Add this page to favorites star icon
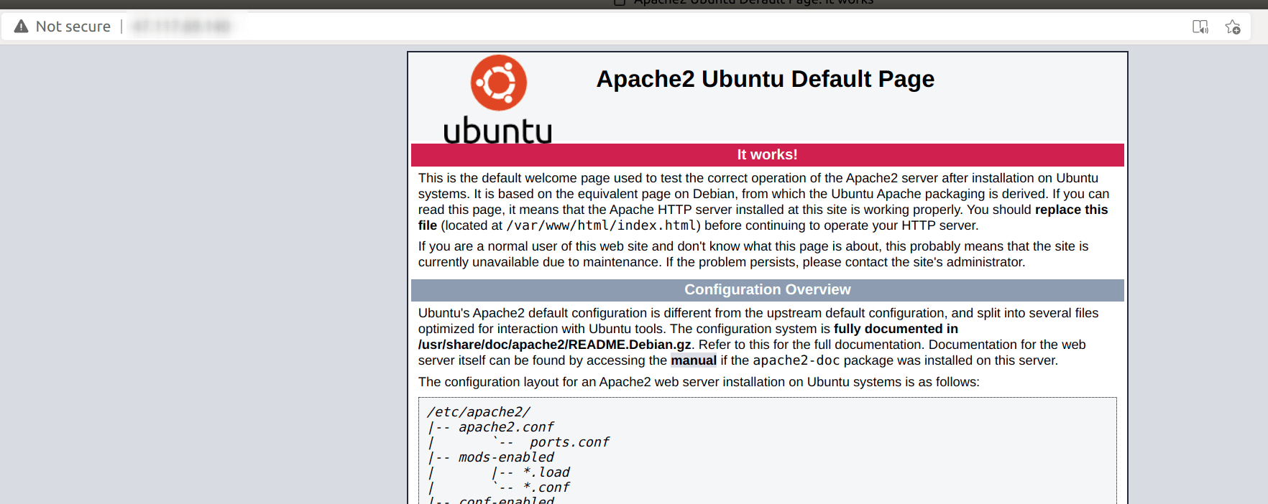This screenshot has width=1268, height=504. click(1233, 27)
